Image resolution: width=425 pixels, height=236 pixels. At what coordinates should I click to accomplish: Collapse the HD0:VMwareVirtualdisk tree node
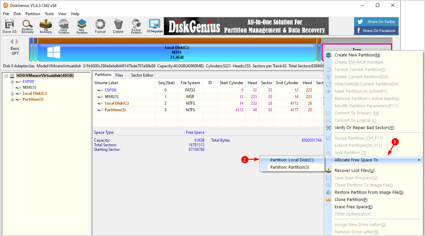(x=7, y=76)
